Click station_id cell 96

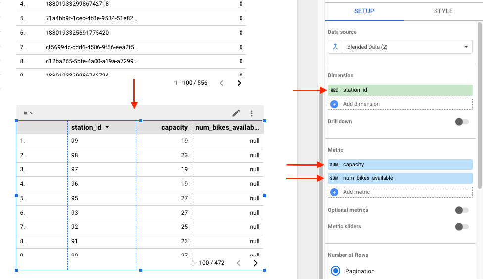tap(75, 184)
